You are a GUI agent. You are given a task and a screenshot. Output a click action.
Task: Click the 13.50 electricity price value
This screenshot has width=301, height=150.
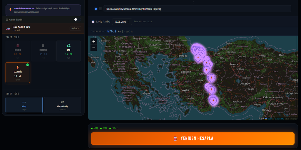tap(18, 76)
